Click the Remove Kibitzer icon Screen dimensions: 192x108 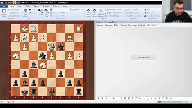click(x=101, y=11)
